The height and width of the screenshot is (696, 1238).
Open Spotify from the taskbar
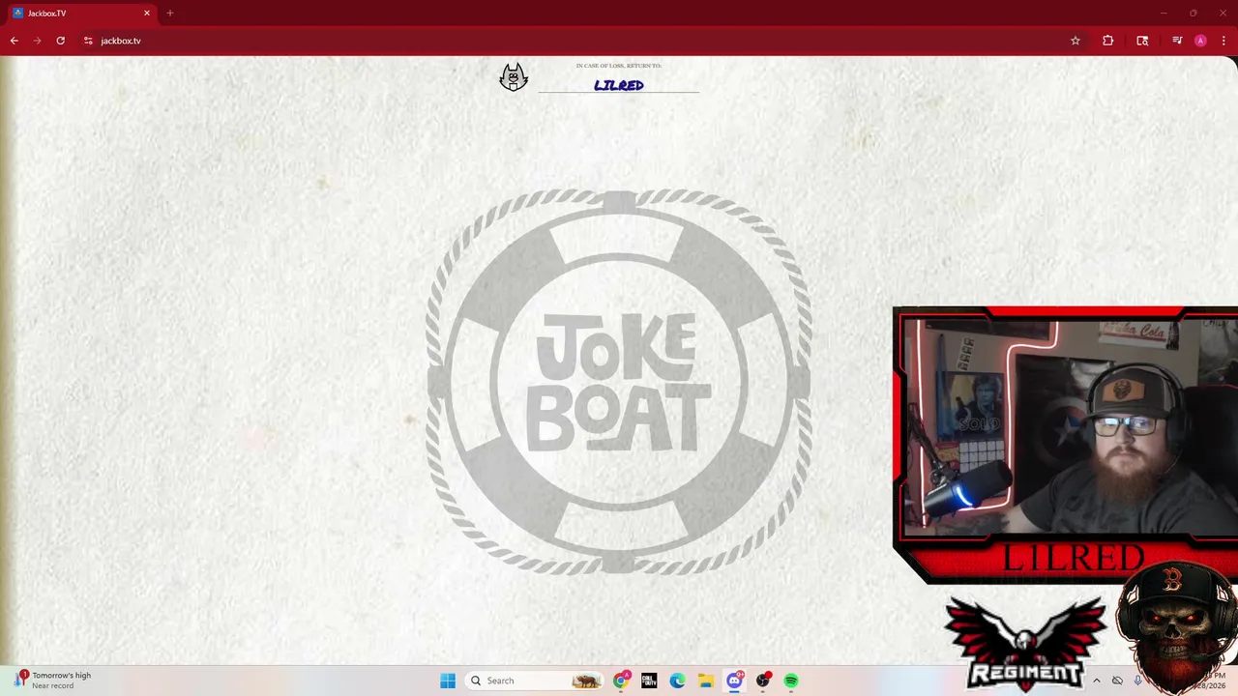point(791,681)
